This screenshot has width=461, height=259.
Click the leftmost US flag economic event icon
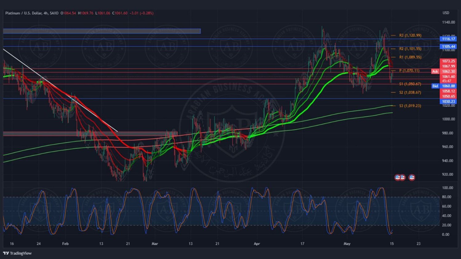coord(397,177)
